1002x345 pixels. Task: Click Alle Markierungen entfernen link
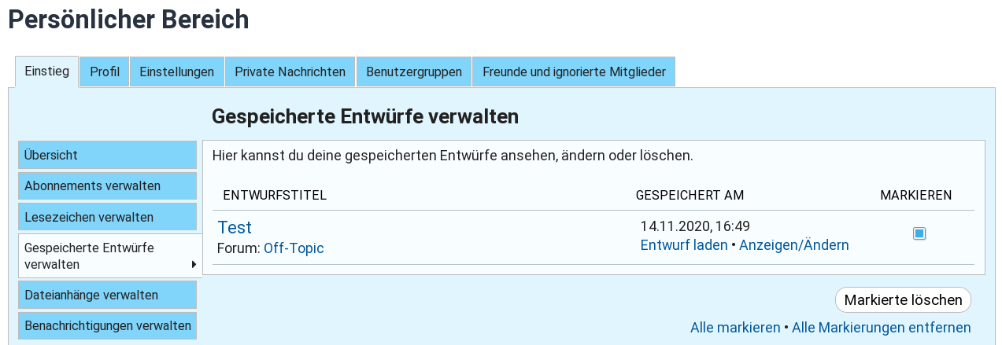[881, 328]
